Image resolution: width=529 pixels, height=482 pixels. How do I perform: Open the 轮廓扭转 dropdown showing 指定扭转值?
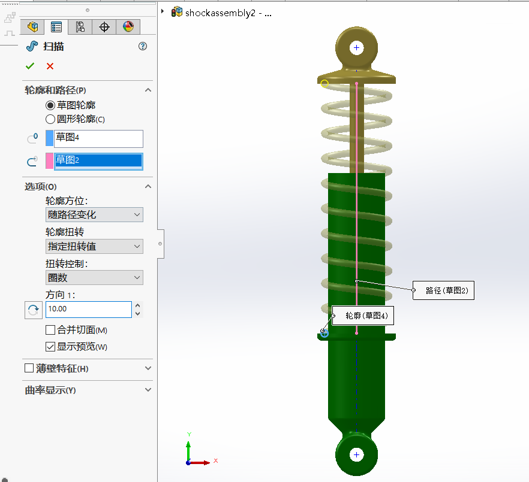(94, 246)
